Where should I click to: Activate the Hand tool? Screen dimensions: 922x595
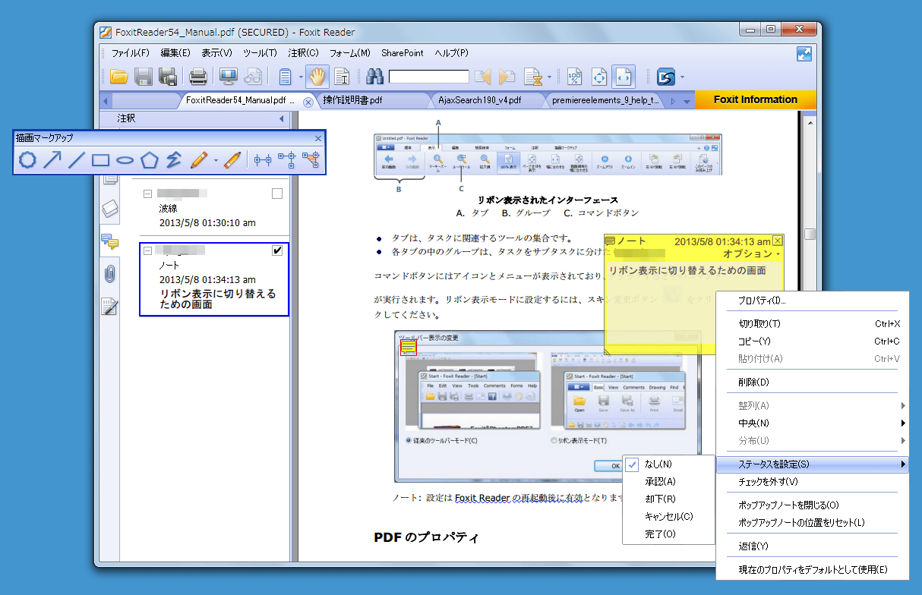(317, 77)
